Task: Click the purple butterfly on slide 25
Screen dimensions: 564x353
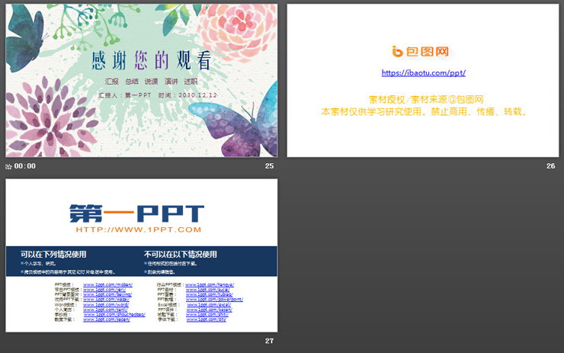Action: click(239, 120)
